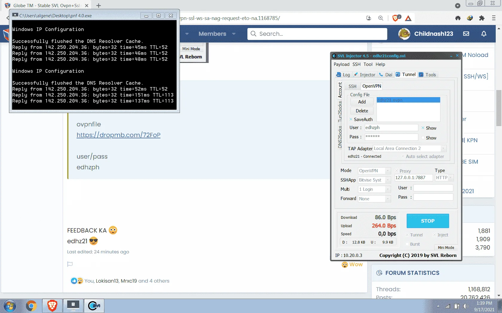Select the Tunnel tab
Screen dimensions: 502x313
coord(405,75)
